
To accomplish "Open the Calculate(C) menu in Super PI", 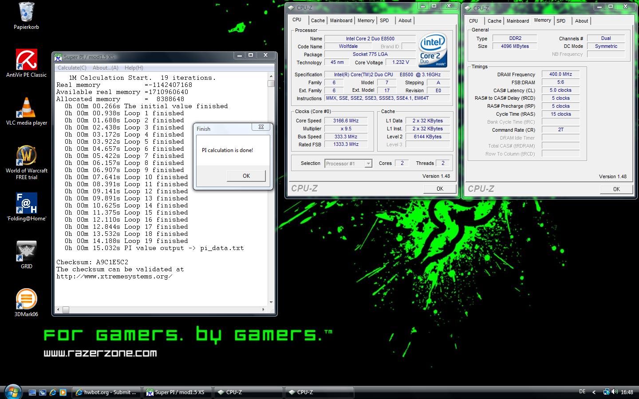I will tap(72, 68).
